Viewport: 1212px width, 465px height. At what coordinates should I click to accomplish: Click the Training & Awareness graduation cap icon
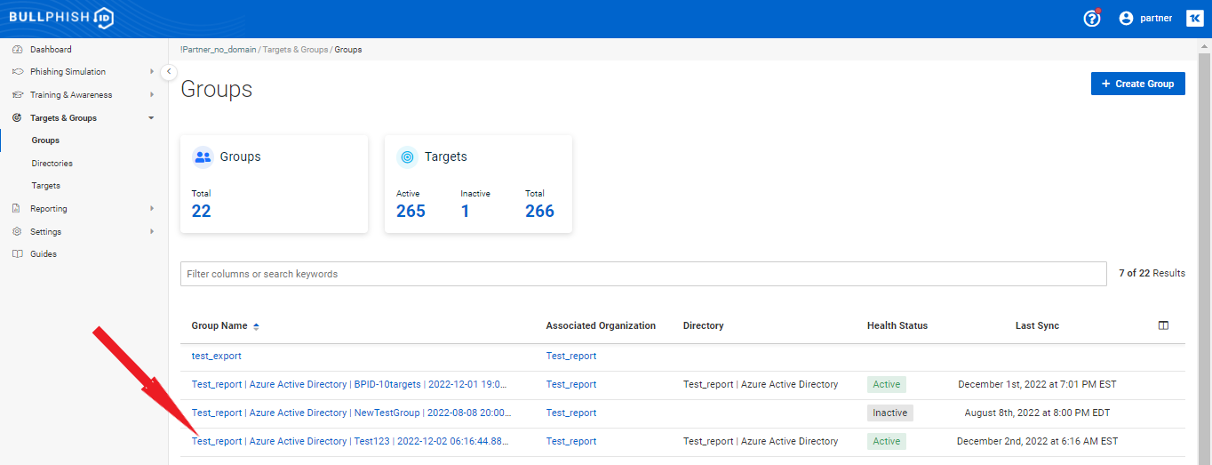click(x=17, y=95)
